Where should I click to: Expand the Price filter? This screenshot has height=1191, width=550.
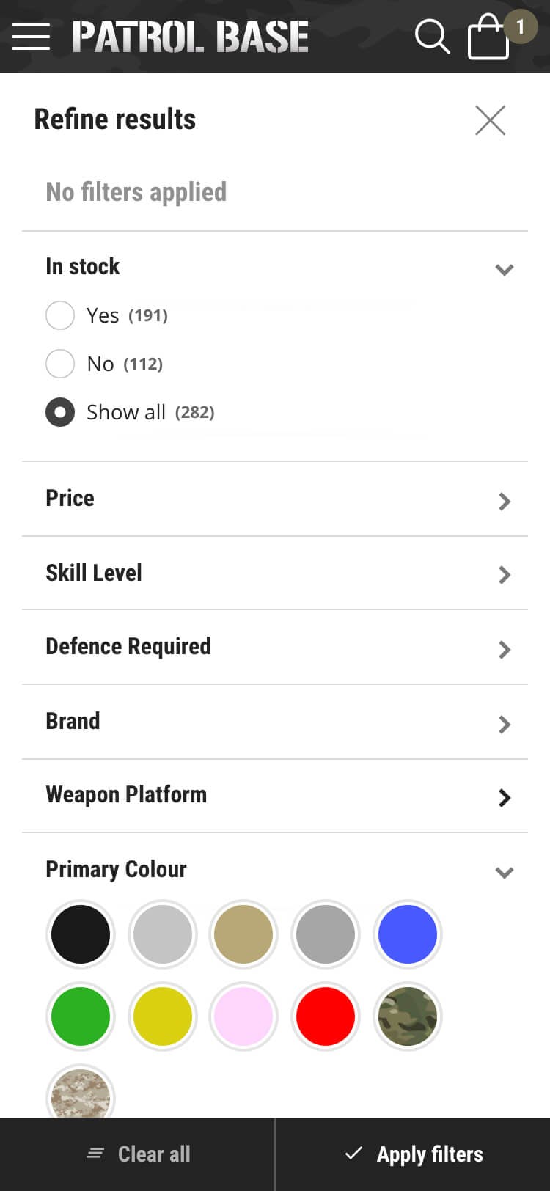(x=274, y=499)
